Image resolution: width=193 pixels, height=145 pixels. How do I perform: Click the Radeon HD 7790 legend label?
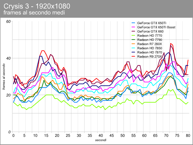click(150, 40)
